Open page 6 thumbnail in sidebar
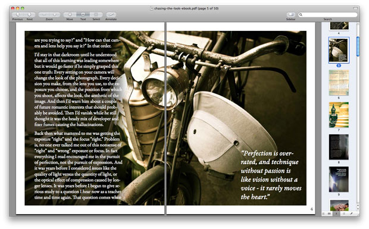The image size is (369, 229). coord(339,83)
